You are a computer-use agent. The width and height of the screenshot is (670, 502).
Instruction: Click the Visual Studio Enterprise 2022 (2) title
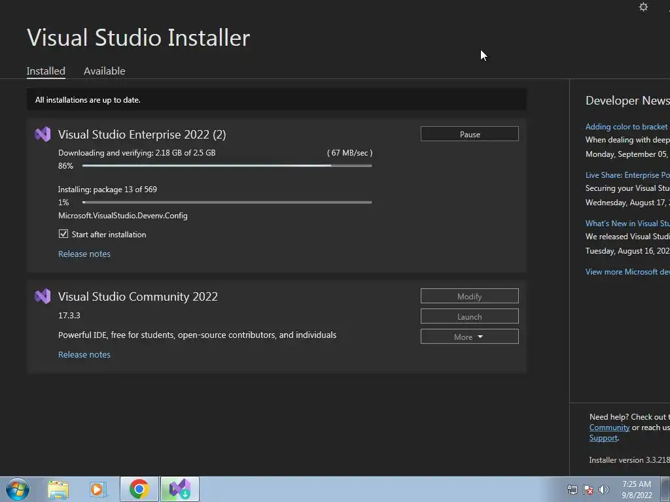coord(142,135)
